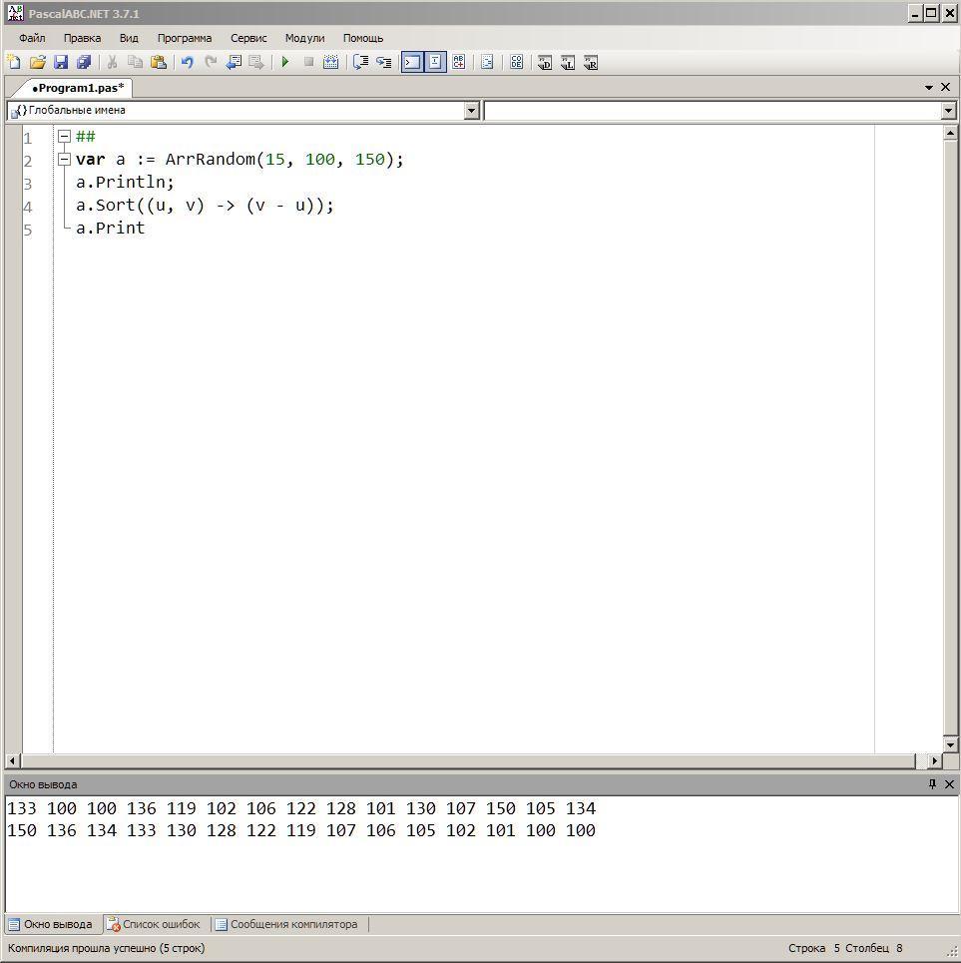Open the Программа menu
Image resolution: width=961 pixels, height=963 pixels.
coord(184,38)
